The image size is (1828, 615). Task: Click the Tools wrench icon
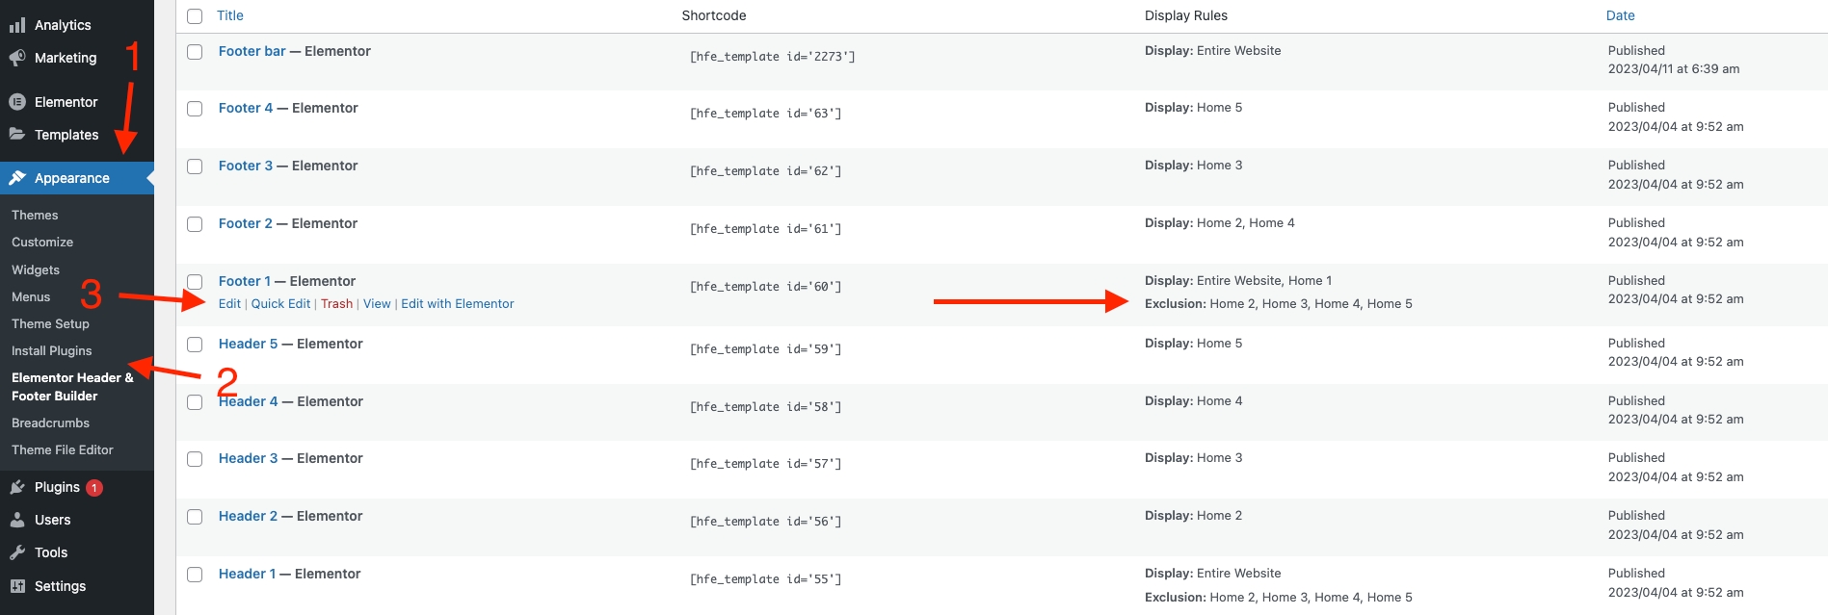(17, 552)
